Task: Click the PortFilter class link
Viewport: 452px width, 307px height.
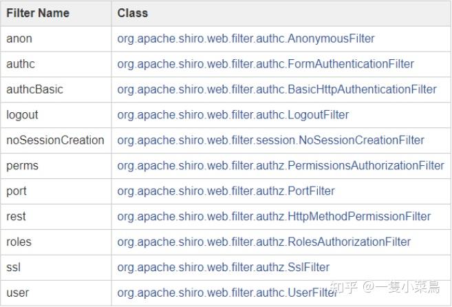Action: (226, 191)
